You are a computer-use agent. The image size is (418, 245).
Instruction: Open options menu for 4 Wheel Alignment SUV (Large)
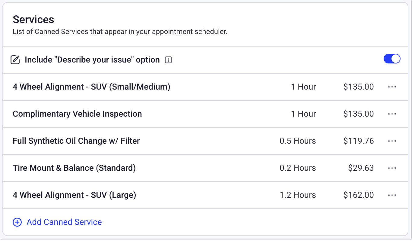392,195
